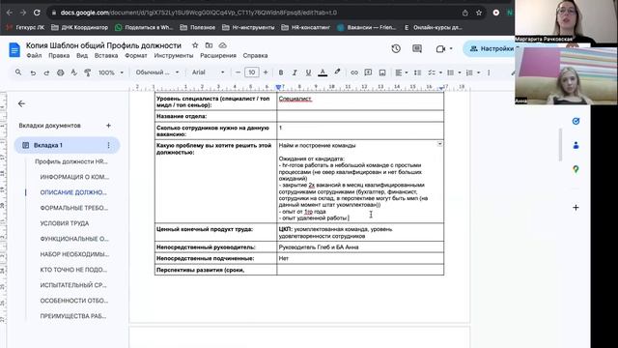Screen dimensions: 618x348
Task: Jump to УСЛОВИЯ ТРУДА heading
Action: coord(65,223)
